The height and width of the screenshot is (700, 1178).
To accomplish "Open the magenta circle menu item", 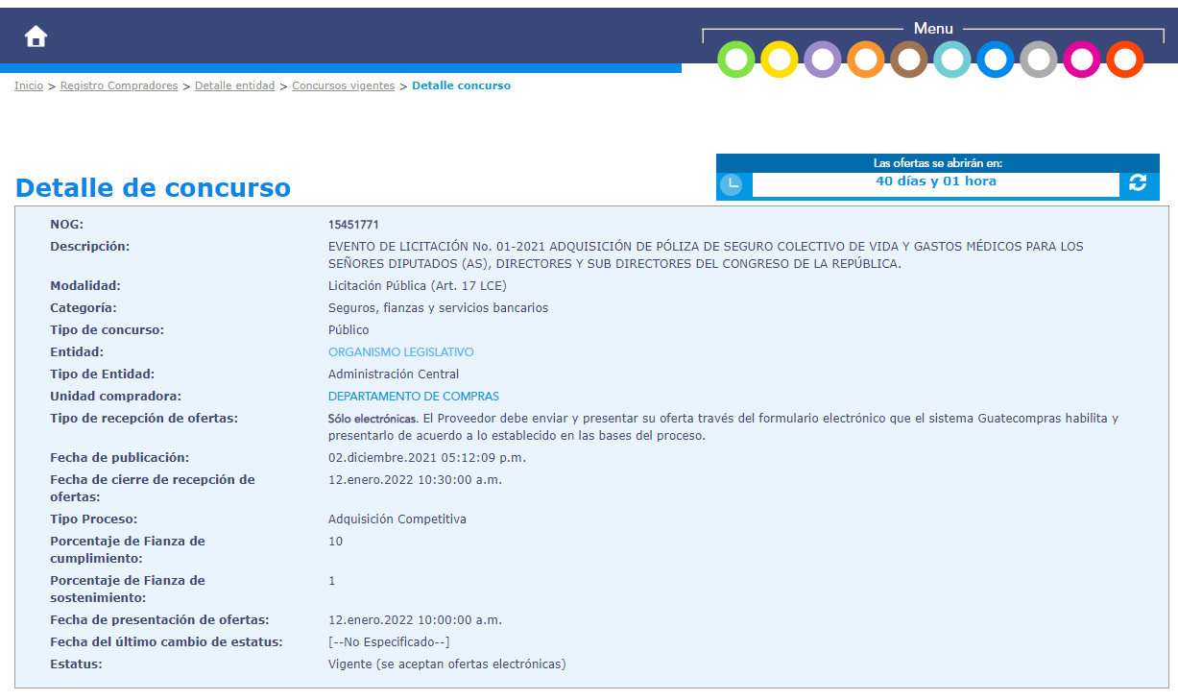I will tap(1082, 60).
